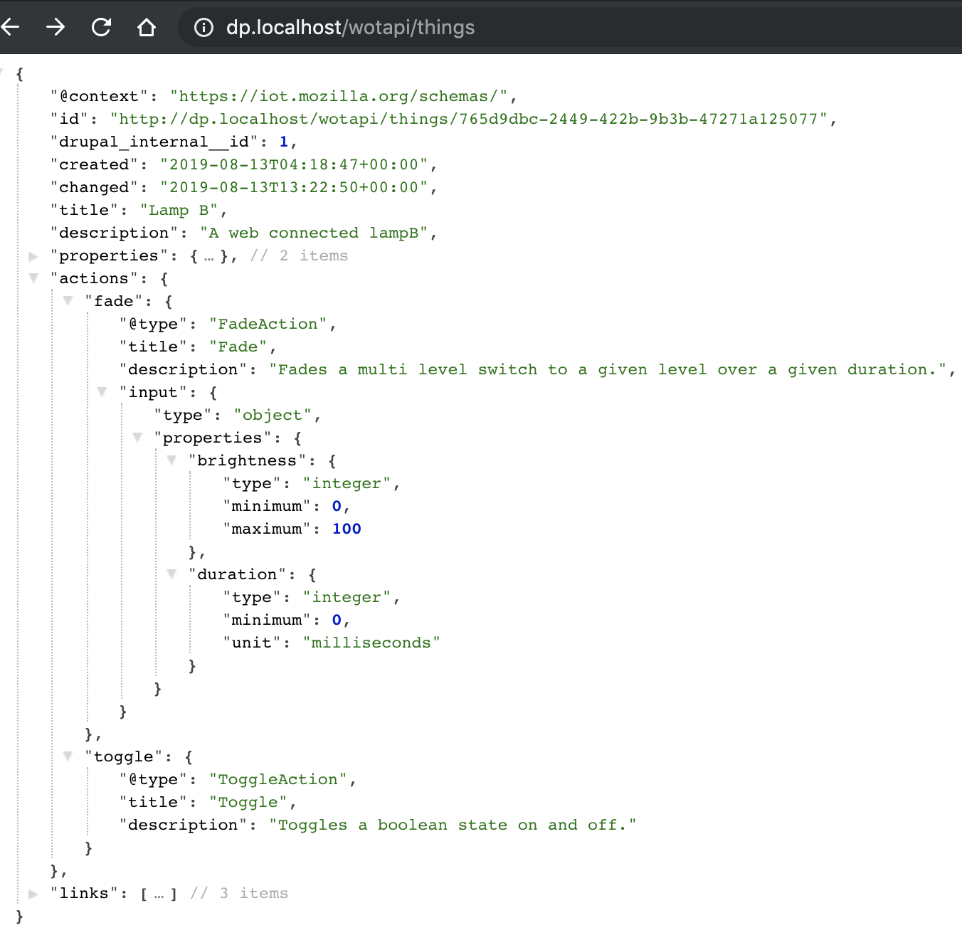Click the ellipsis in collapsed properties braces
This screenshot has height=945, width=962.
coord(208,257)
